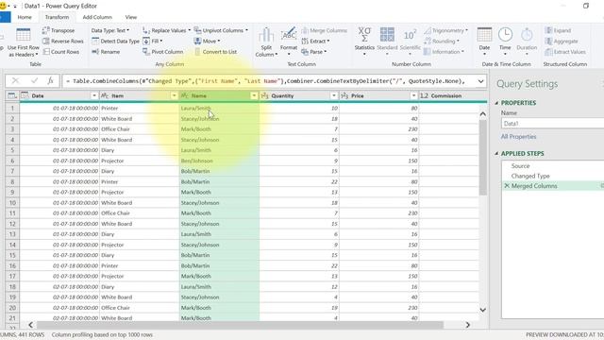Click the Aggregate icon
The width and height of the screenshot is (604, 340).
(548, 42)
